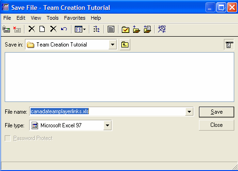The height and width of the screenshot is (171, 238).
Task: Click the new folder icon with sparkle
Action: (6, 29)
